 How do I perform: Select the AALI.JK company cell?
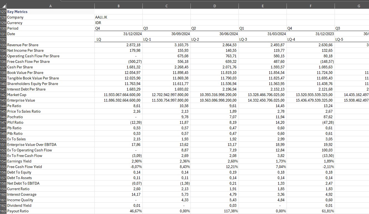101,17
